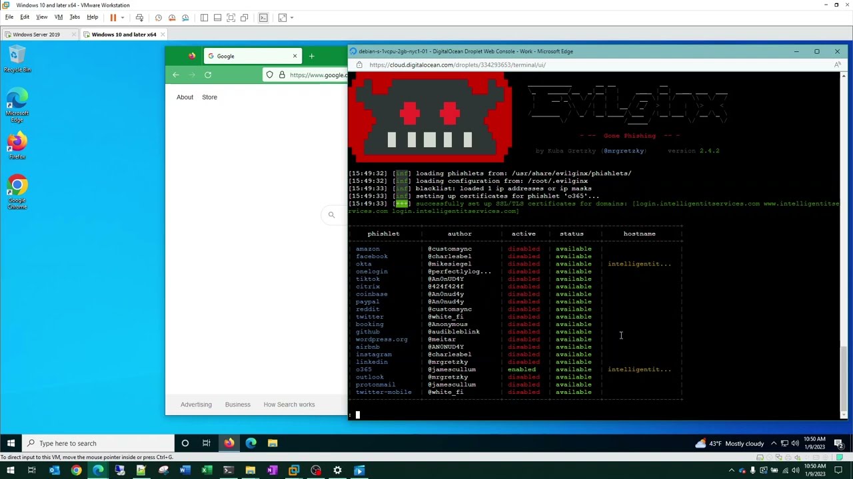Screen dimensions: 853x479
Task: Open Firefox from the guest taskbar
Action: [x=229, y=443]
